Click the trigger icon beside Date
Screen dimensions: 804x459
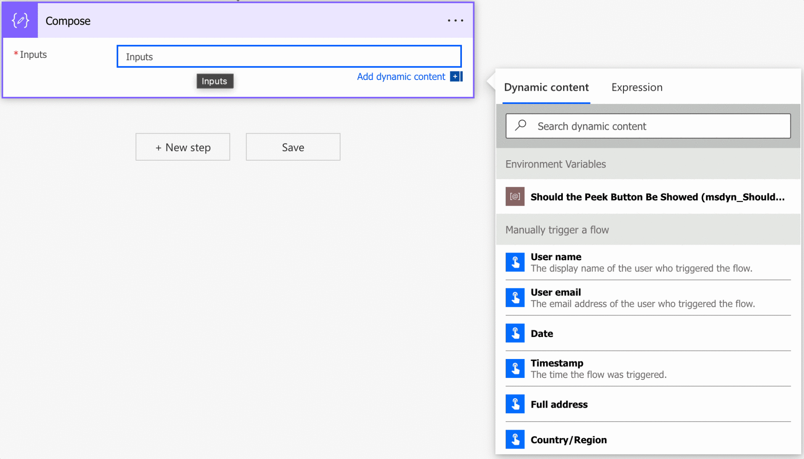pyautogui.click(x=515, y=333)
